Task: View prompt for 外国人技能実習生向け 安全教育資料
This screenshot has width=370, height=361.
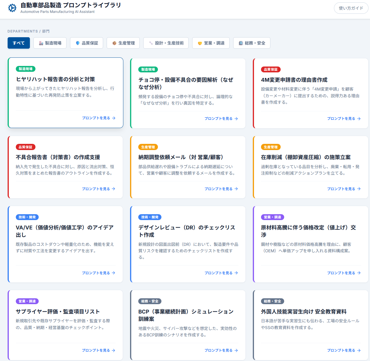Action: pyautogui.click(x=344, y=350)
